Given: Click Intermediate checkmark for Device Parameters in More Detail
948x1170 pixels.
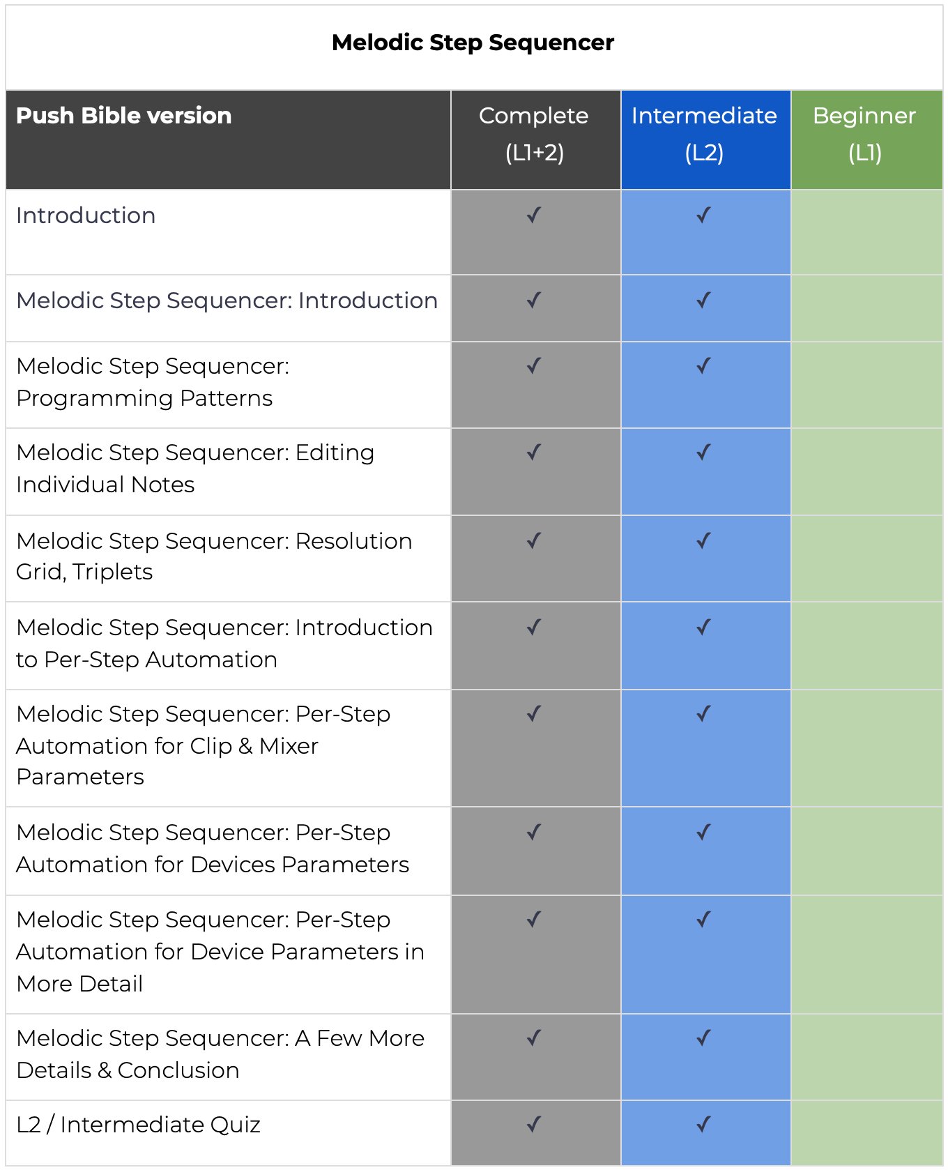Looking at the screenshot, I should (x=704, y=920).
